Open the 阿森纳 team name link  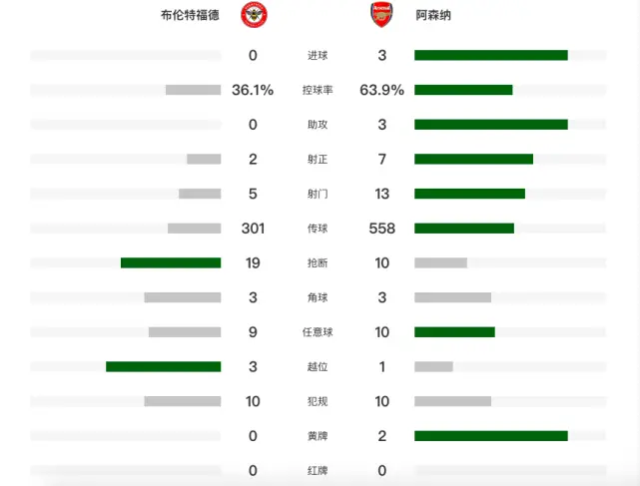[x=433, y=15]
